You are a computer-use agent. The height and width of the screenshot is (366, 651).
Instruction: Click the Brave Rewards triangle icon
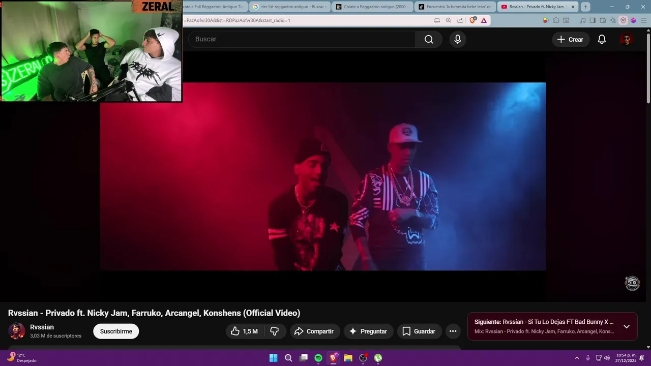484,20
